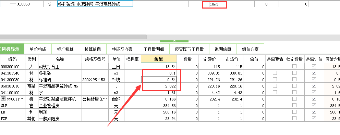Select the 339.81 市场价 cell for 多孔砖
Image resolution: width=340 pixels, height=135 pixels.
[232, 73]
